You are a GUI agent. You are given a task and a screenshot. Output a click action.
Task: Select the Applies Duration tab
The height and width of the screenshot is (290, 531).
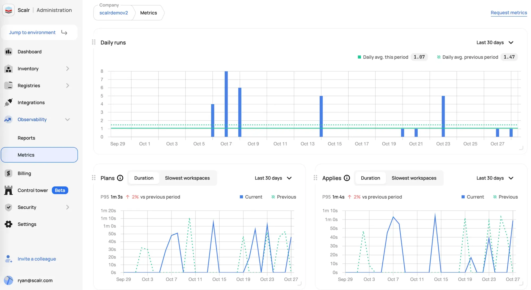(370, 178)
